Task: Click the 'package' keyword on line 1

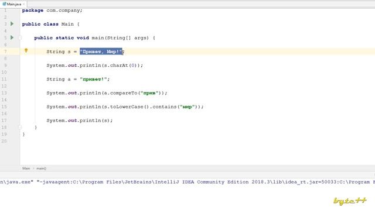Action: pos(33,11)
